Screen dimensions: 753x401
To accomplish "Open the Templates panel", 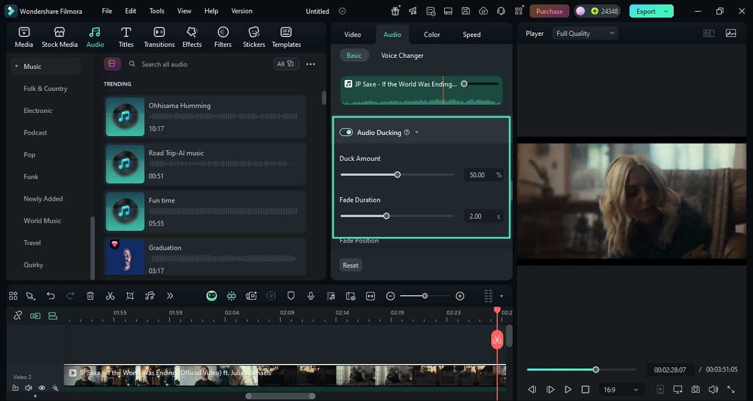I will [x=286, y=37].
